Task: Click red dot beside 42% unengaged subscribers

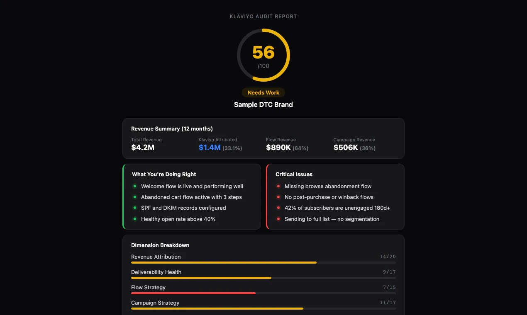Action: (278, 208)
